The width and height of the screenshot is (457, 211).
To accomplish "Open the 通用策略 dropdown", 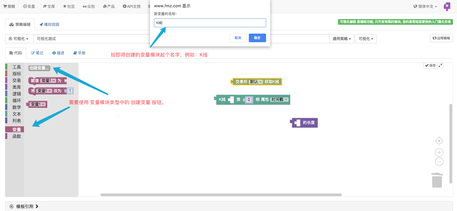I will coord(341,39).
